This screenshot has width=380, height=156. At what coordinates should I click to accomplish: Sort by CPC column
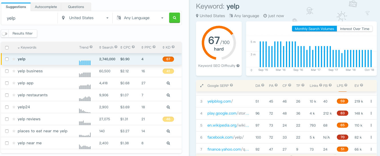click(x=125, y=47)
